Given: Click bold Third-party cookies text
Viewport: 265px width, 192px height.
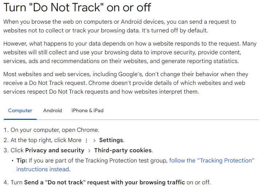Looking at the screenshot, I should click(123, 150).
